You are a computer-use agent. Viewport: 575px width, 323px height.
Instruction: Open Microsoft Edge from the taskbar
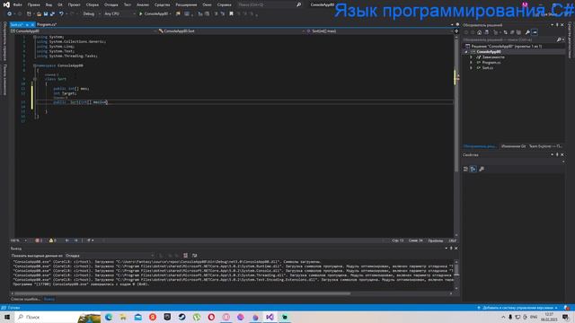(x=109, y=317)
